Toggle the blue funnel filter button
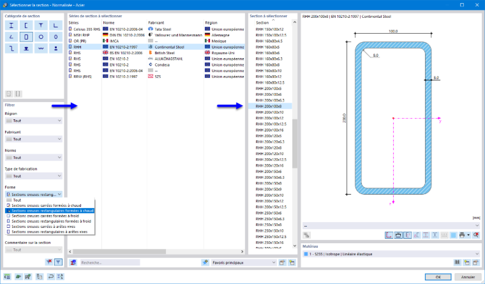The height and width of the screenshot is (284, 485). 58,262
